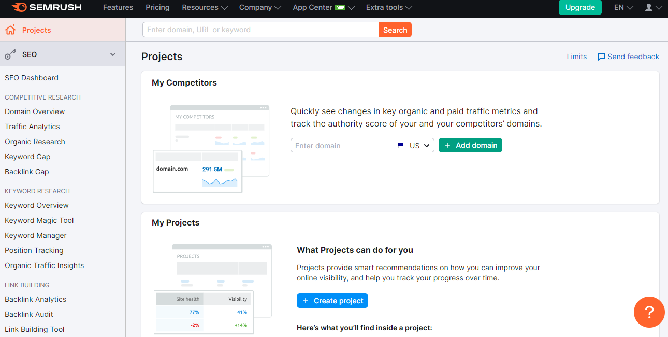Click the My Competitors heading
This screenshot has height=337, width=668.
click(x=184, y=83)
